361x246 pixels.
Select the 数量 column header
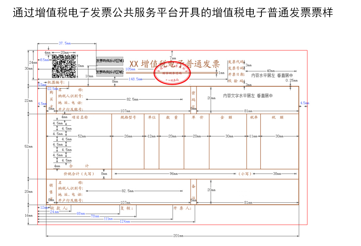(x=171, y=117)
